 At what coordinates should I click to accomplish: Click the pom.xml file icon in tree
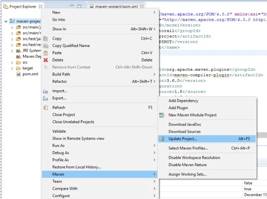19,74
